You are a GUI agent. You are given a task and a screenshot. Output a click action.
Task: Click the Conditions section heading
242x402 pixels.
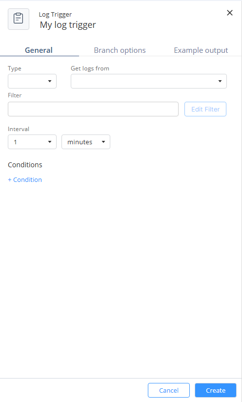click(25, 165)
